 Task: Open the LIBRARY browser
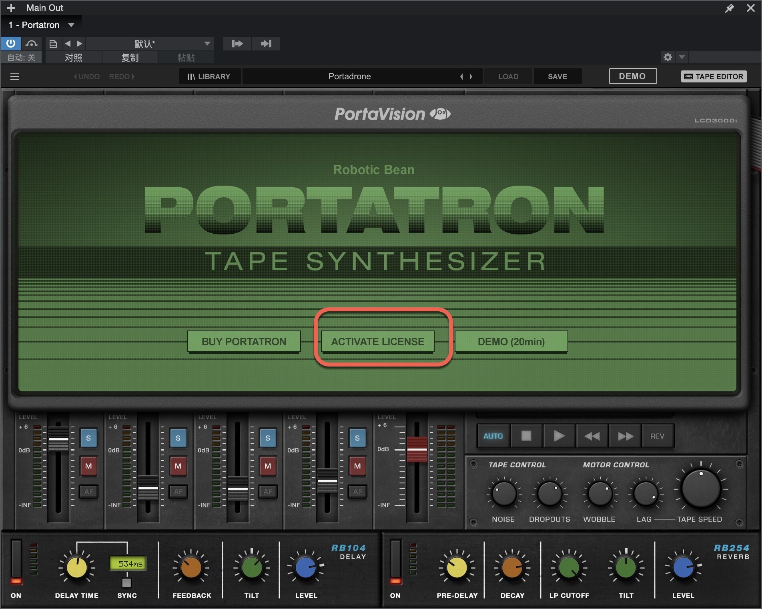[x=209, y=76]
